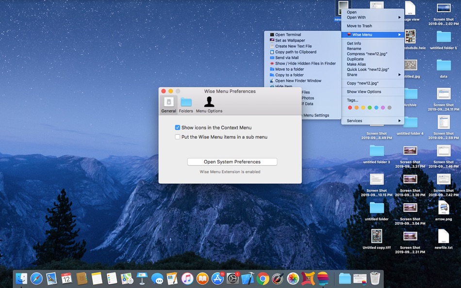Choose Move to a folder
The width and height of the screenshot is (461, 288).
tap(302, 69)
